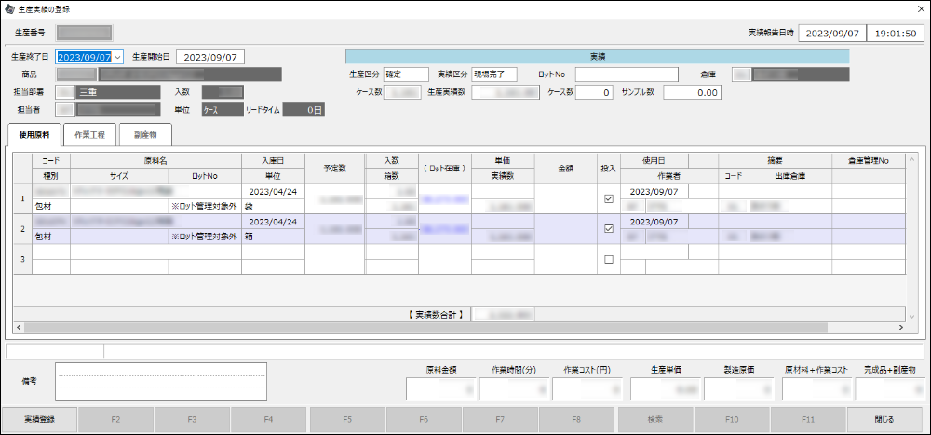931x435 pixels.
Task: Click the 閉じる button
Action: (x=885, y=420)
